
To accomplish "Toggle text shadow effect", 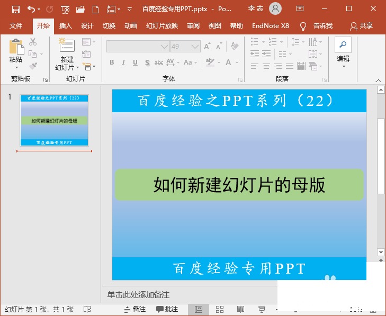I will tap(147, 62).
